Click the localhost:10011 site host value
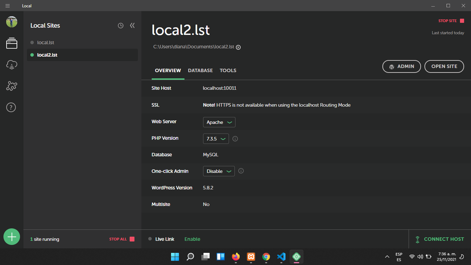This screenshot has height=265, width=471. [x=220, y=88]
